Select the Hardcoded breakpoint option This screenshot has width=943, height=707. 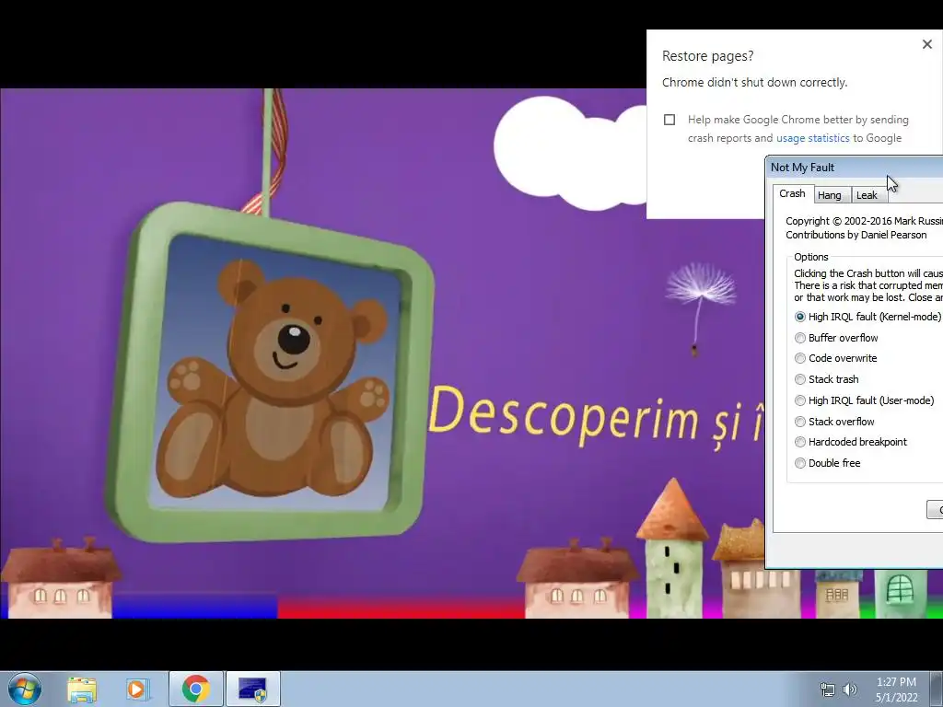point(850,442)
